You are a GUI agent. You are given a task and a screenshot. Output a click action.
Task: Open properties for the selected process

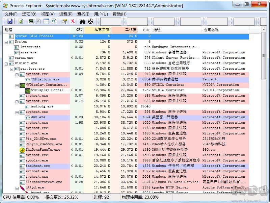tap(64, 21)
